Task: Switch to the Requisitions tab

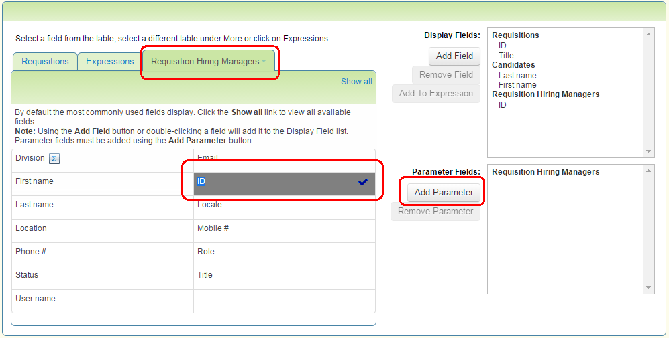Action: 45,62
